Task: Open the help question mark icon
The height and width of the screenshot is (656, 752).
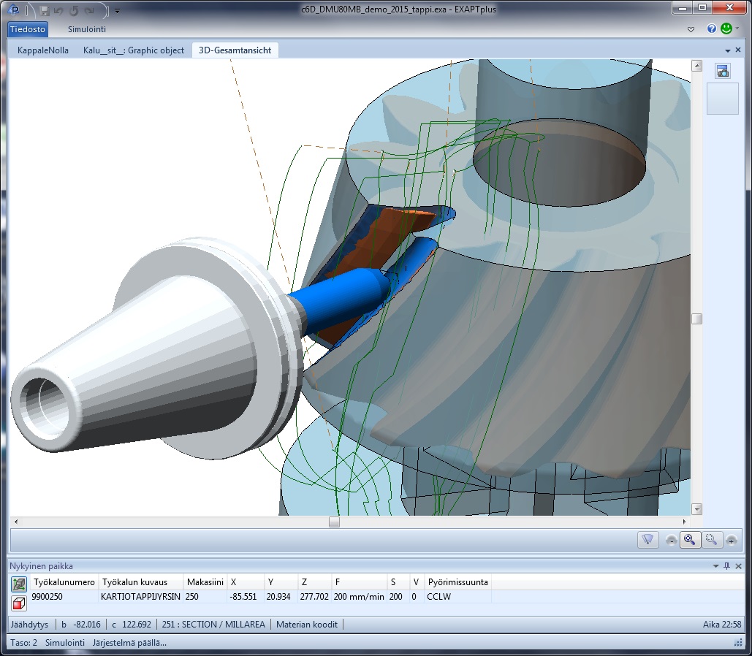Action: (712, 29)
